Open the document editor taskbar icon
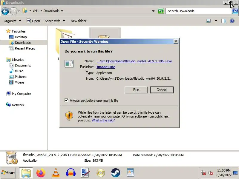This screenshot has width=239, height=179. point(130,173)
